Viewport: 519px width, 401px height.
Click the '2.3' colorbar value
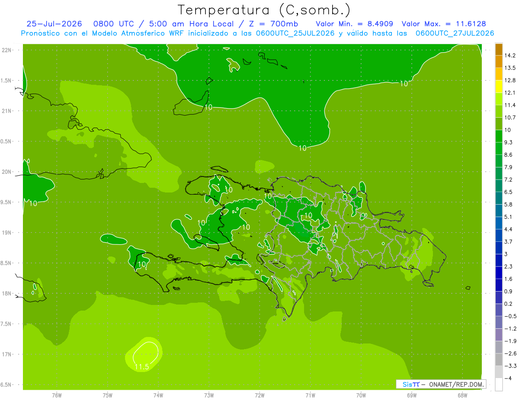(x=509, y=266)
